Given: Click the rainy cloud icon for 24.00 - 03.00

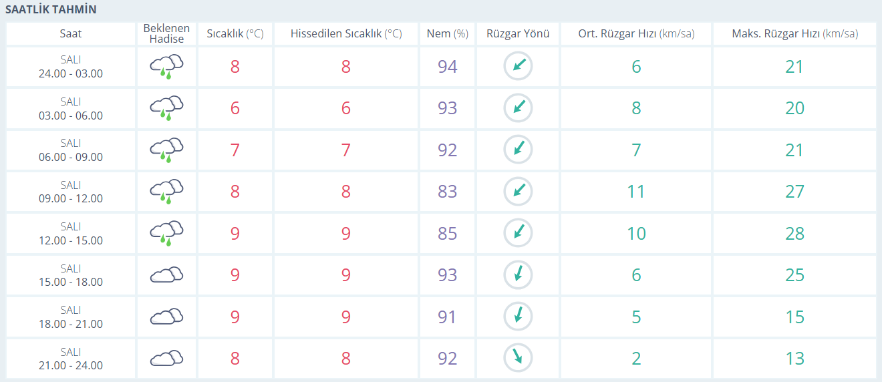Looking at the screenshot, I should click(x=166, y=67).
